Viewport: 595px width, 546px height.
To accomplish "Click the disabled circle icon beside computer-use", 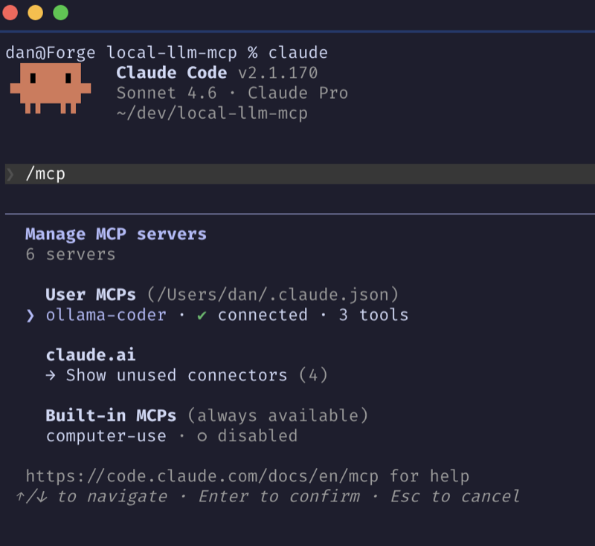I will pyautogui.click(x=202, y=437).
